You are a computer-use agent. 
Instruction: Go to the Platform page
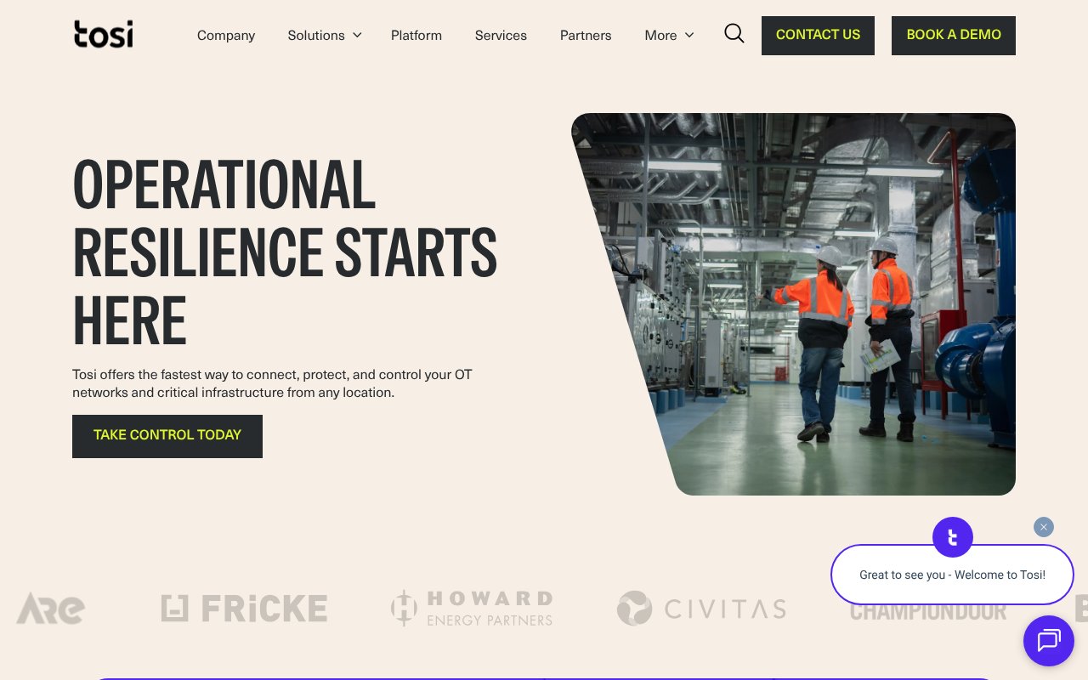pos(416,36)
